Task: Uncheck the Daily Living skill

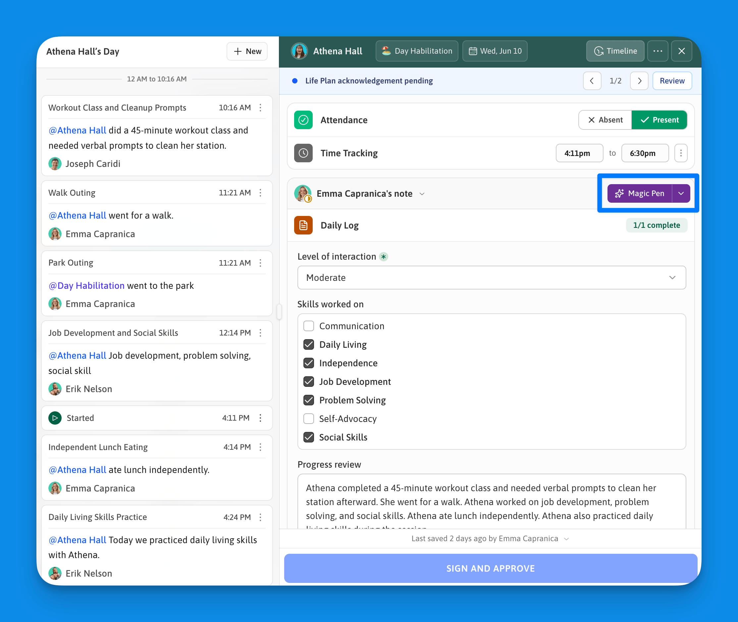Action: pyautogui.click(x=308, y=344)
